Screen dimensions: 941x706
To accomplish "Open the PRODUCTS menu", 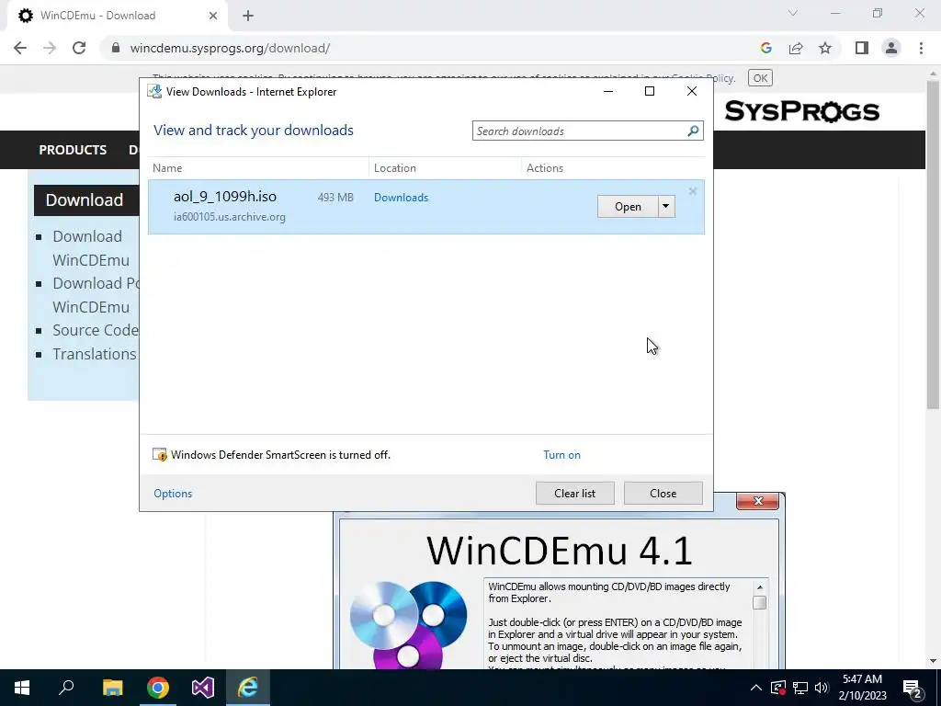I will [73, 150].
